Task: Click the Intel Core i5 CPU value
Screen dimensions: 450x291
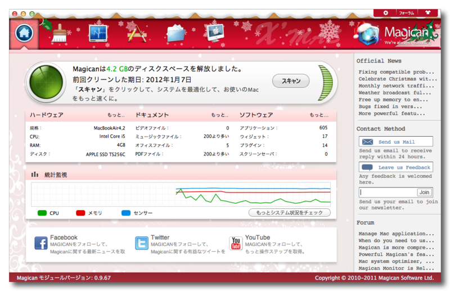Action: [112, 136]
